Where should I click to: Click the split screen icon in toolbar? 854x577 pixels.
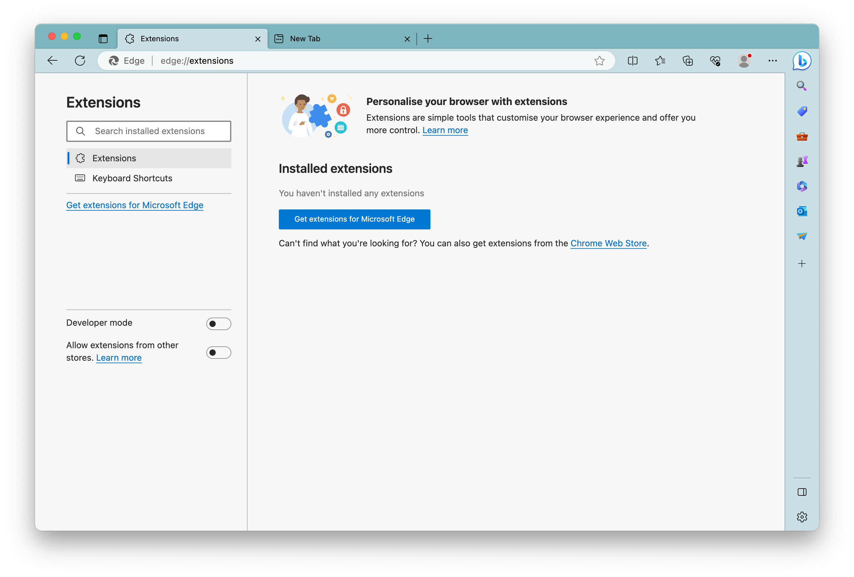632,61
